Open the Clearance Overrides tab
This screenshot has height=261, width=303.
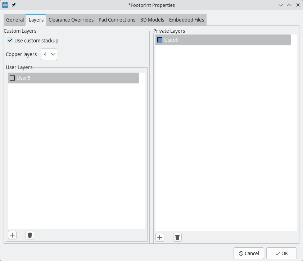click(x=71, y=20)
